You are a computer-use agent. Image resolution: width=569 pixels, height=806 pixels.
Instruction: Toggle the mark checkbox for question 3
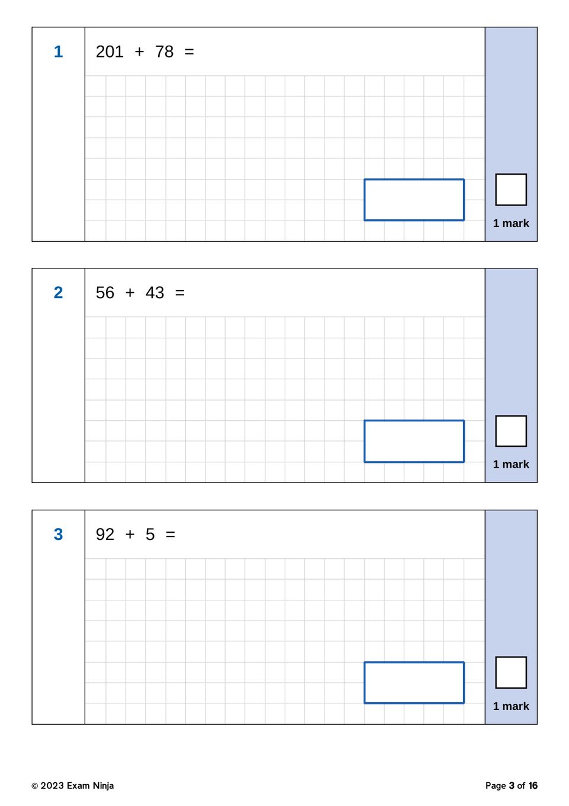pos(510,673)
